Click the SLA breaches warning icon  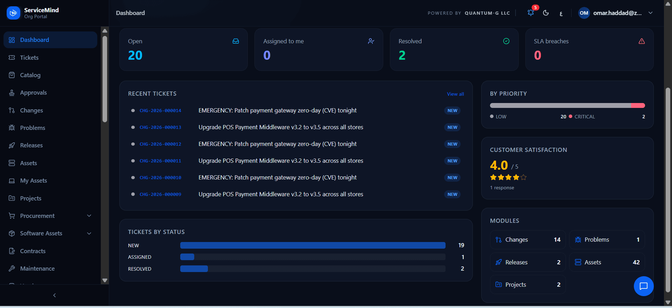642,41
